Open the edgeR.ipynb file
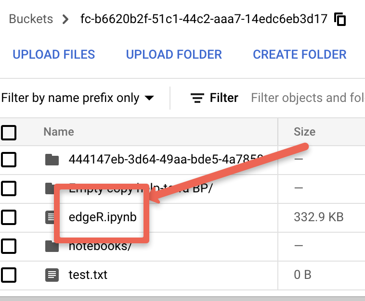Screen dimensions: 365x301 click(x=103, y=217)
